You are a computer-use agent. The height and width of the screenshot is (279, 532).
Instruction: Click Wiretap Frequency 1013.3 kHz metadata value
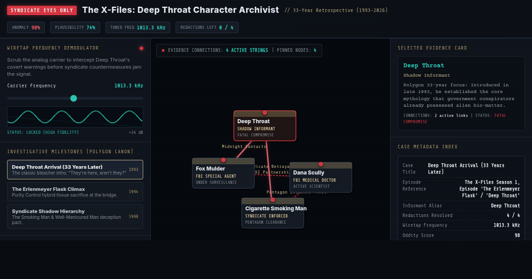coord(507,225)
